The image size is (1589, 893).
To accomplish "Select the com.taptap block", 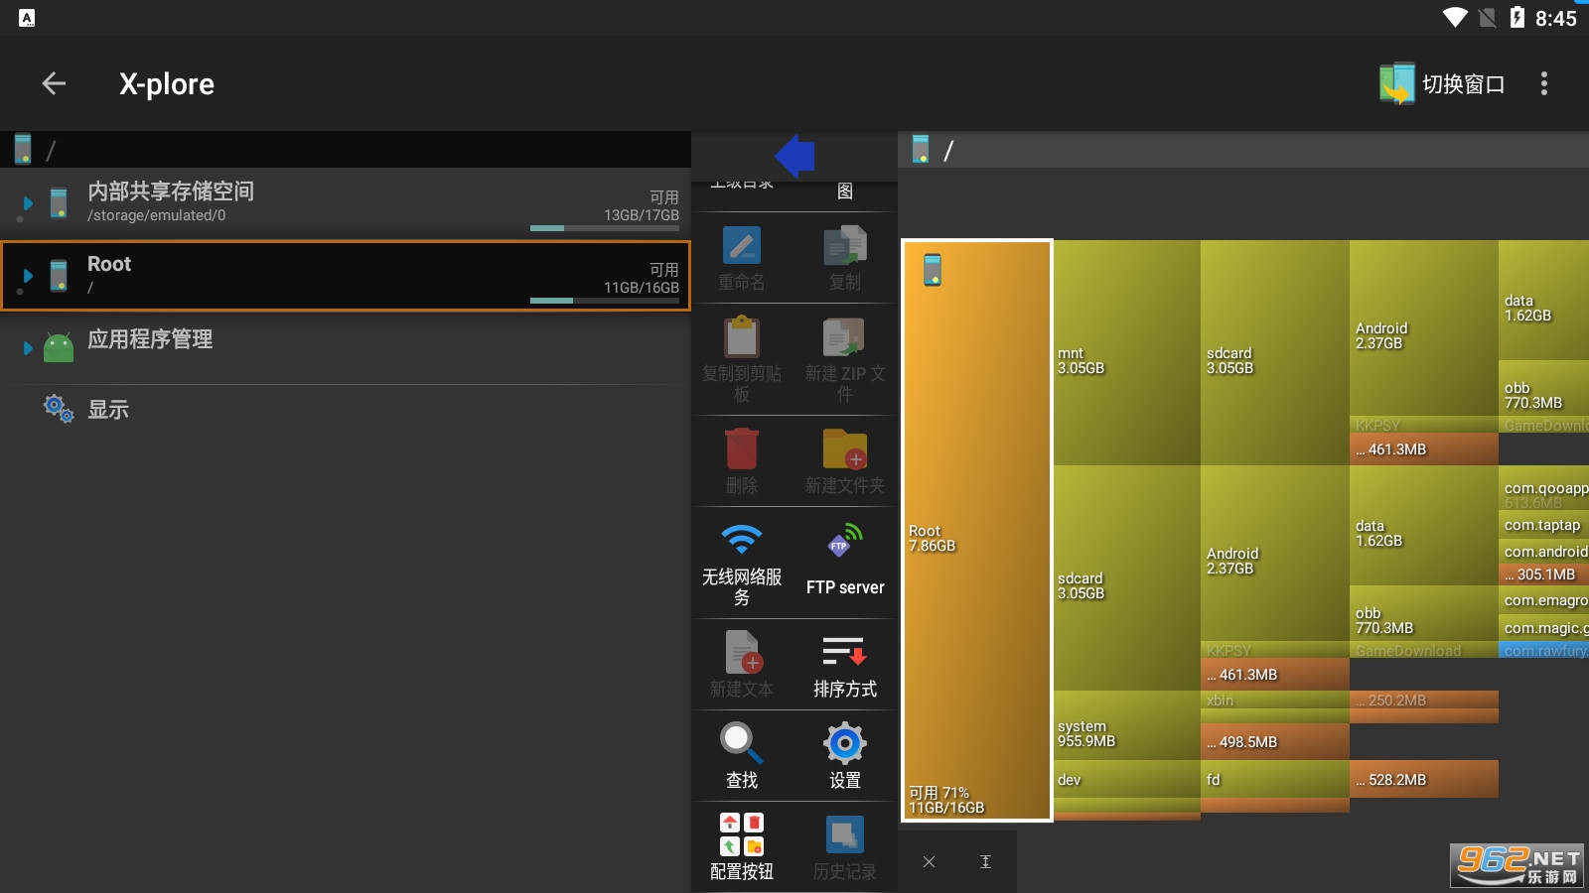I will [1543, 525].
